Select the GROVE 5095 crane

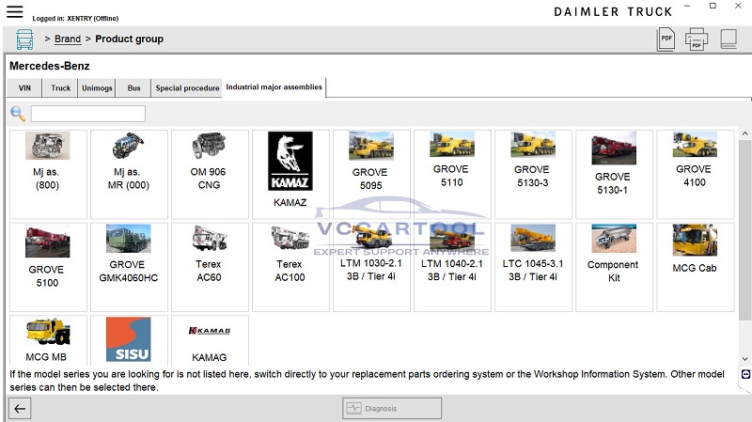371,174
